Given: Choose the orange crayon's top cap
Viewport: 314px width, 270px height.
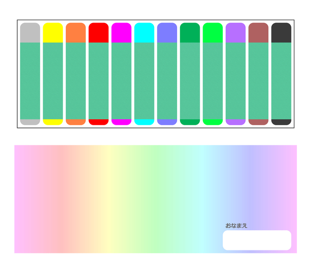Looking at the screenshot, I should pos(76,33).
